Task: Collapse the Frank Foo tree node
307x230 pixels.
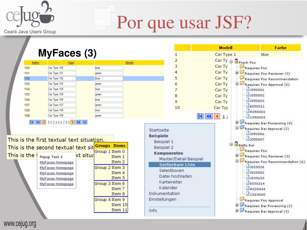Action: [x=231, y=62]
